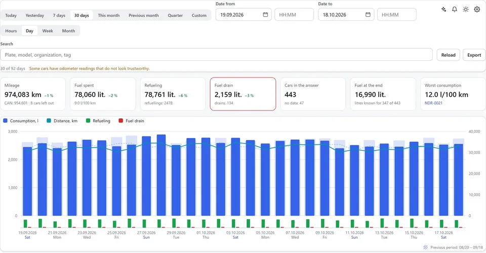Select the Mileage summary card
The width and height of the screenshot is (486, 253).
[32, 94]
